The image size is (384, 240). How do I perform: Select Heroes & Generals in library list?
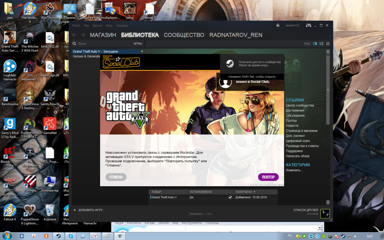click(x=86, y=56)
